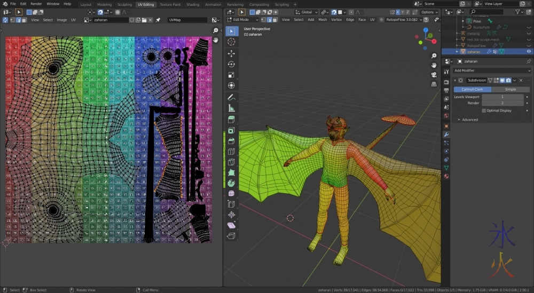Click the camera view icon in viewport

pos(434,74)
